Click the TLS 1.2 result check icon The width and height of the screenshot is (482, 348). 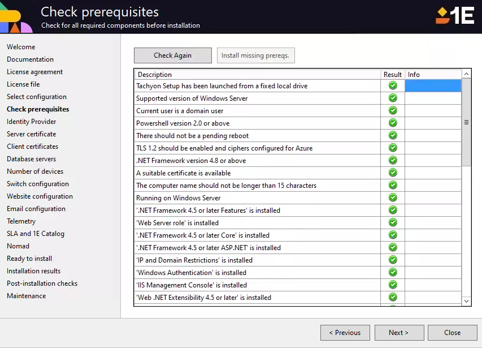[393, 148]
